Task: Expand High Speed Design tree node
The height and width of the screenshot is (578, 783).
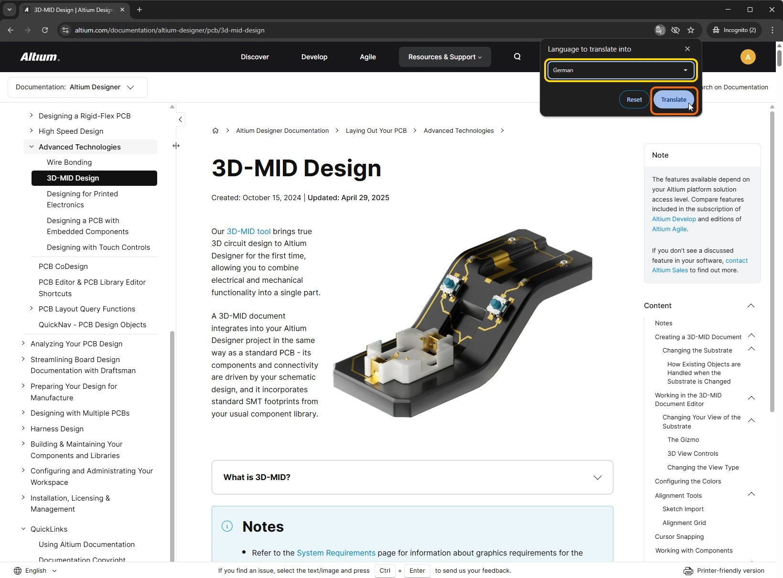Action: click(32, 131)
